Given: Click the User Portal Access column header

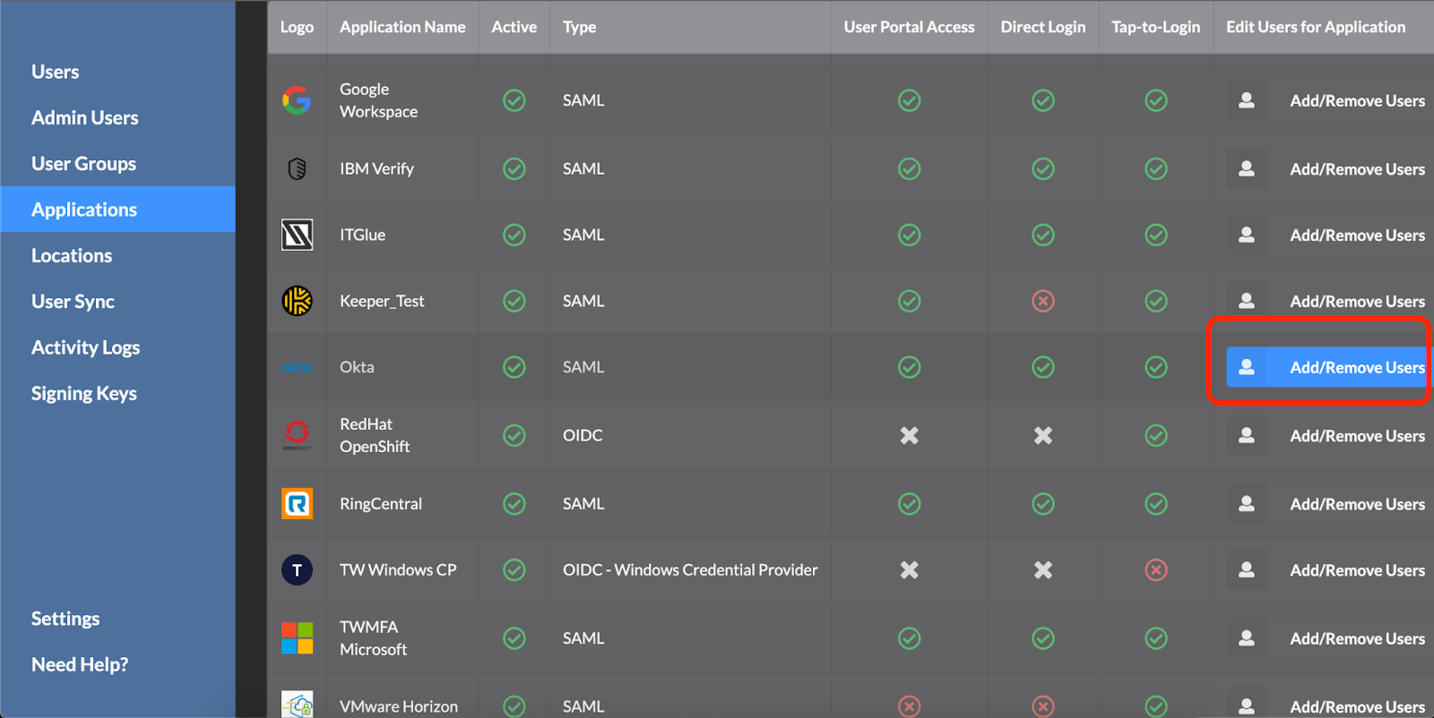Looking at the screenshot, I should 909,27.
